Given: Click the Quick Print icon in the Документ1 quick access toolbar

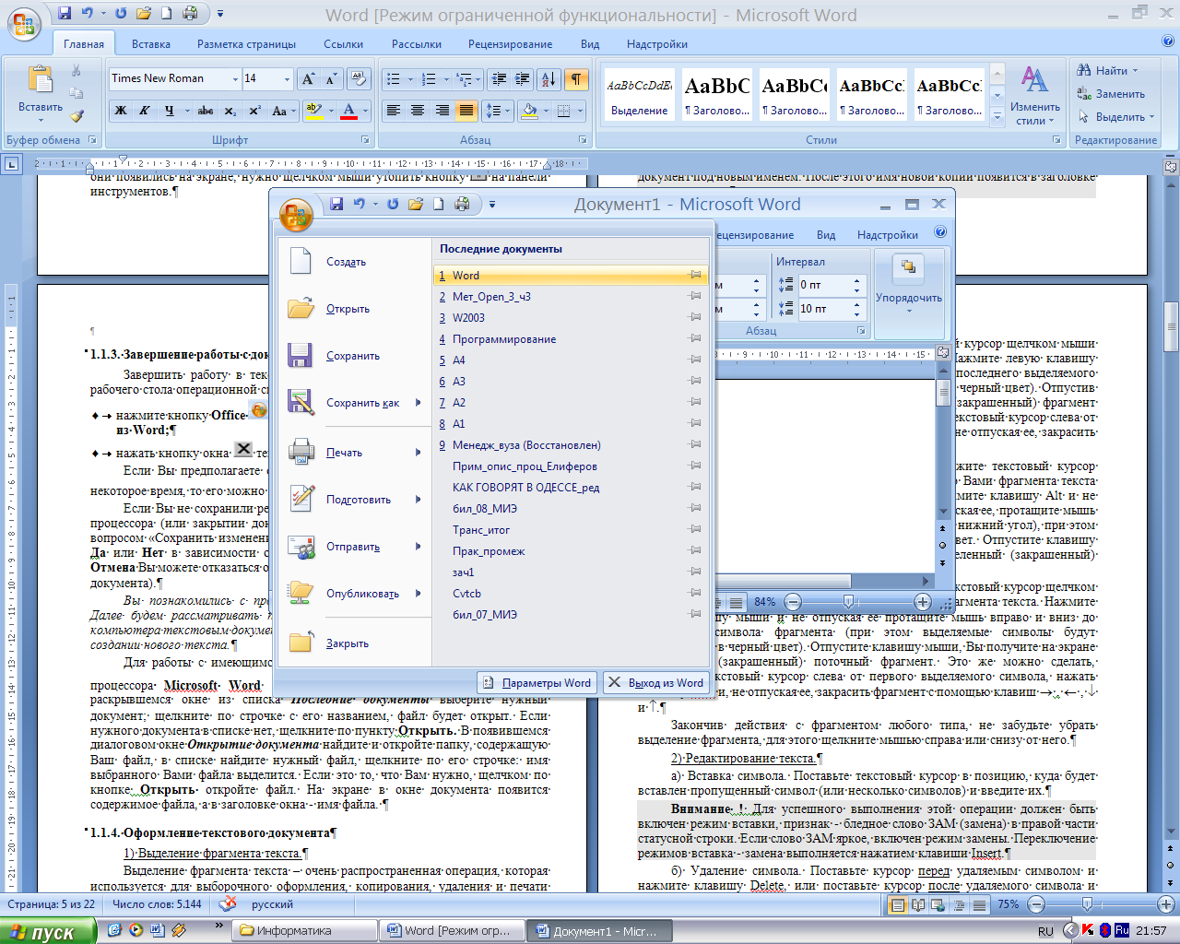Looking at the screenshot, I should (x=462, y=204).
